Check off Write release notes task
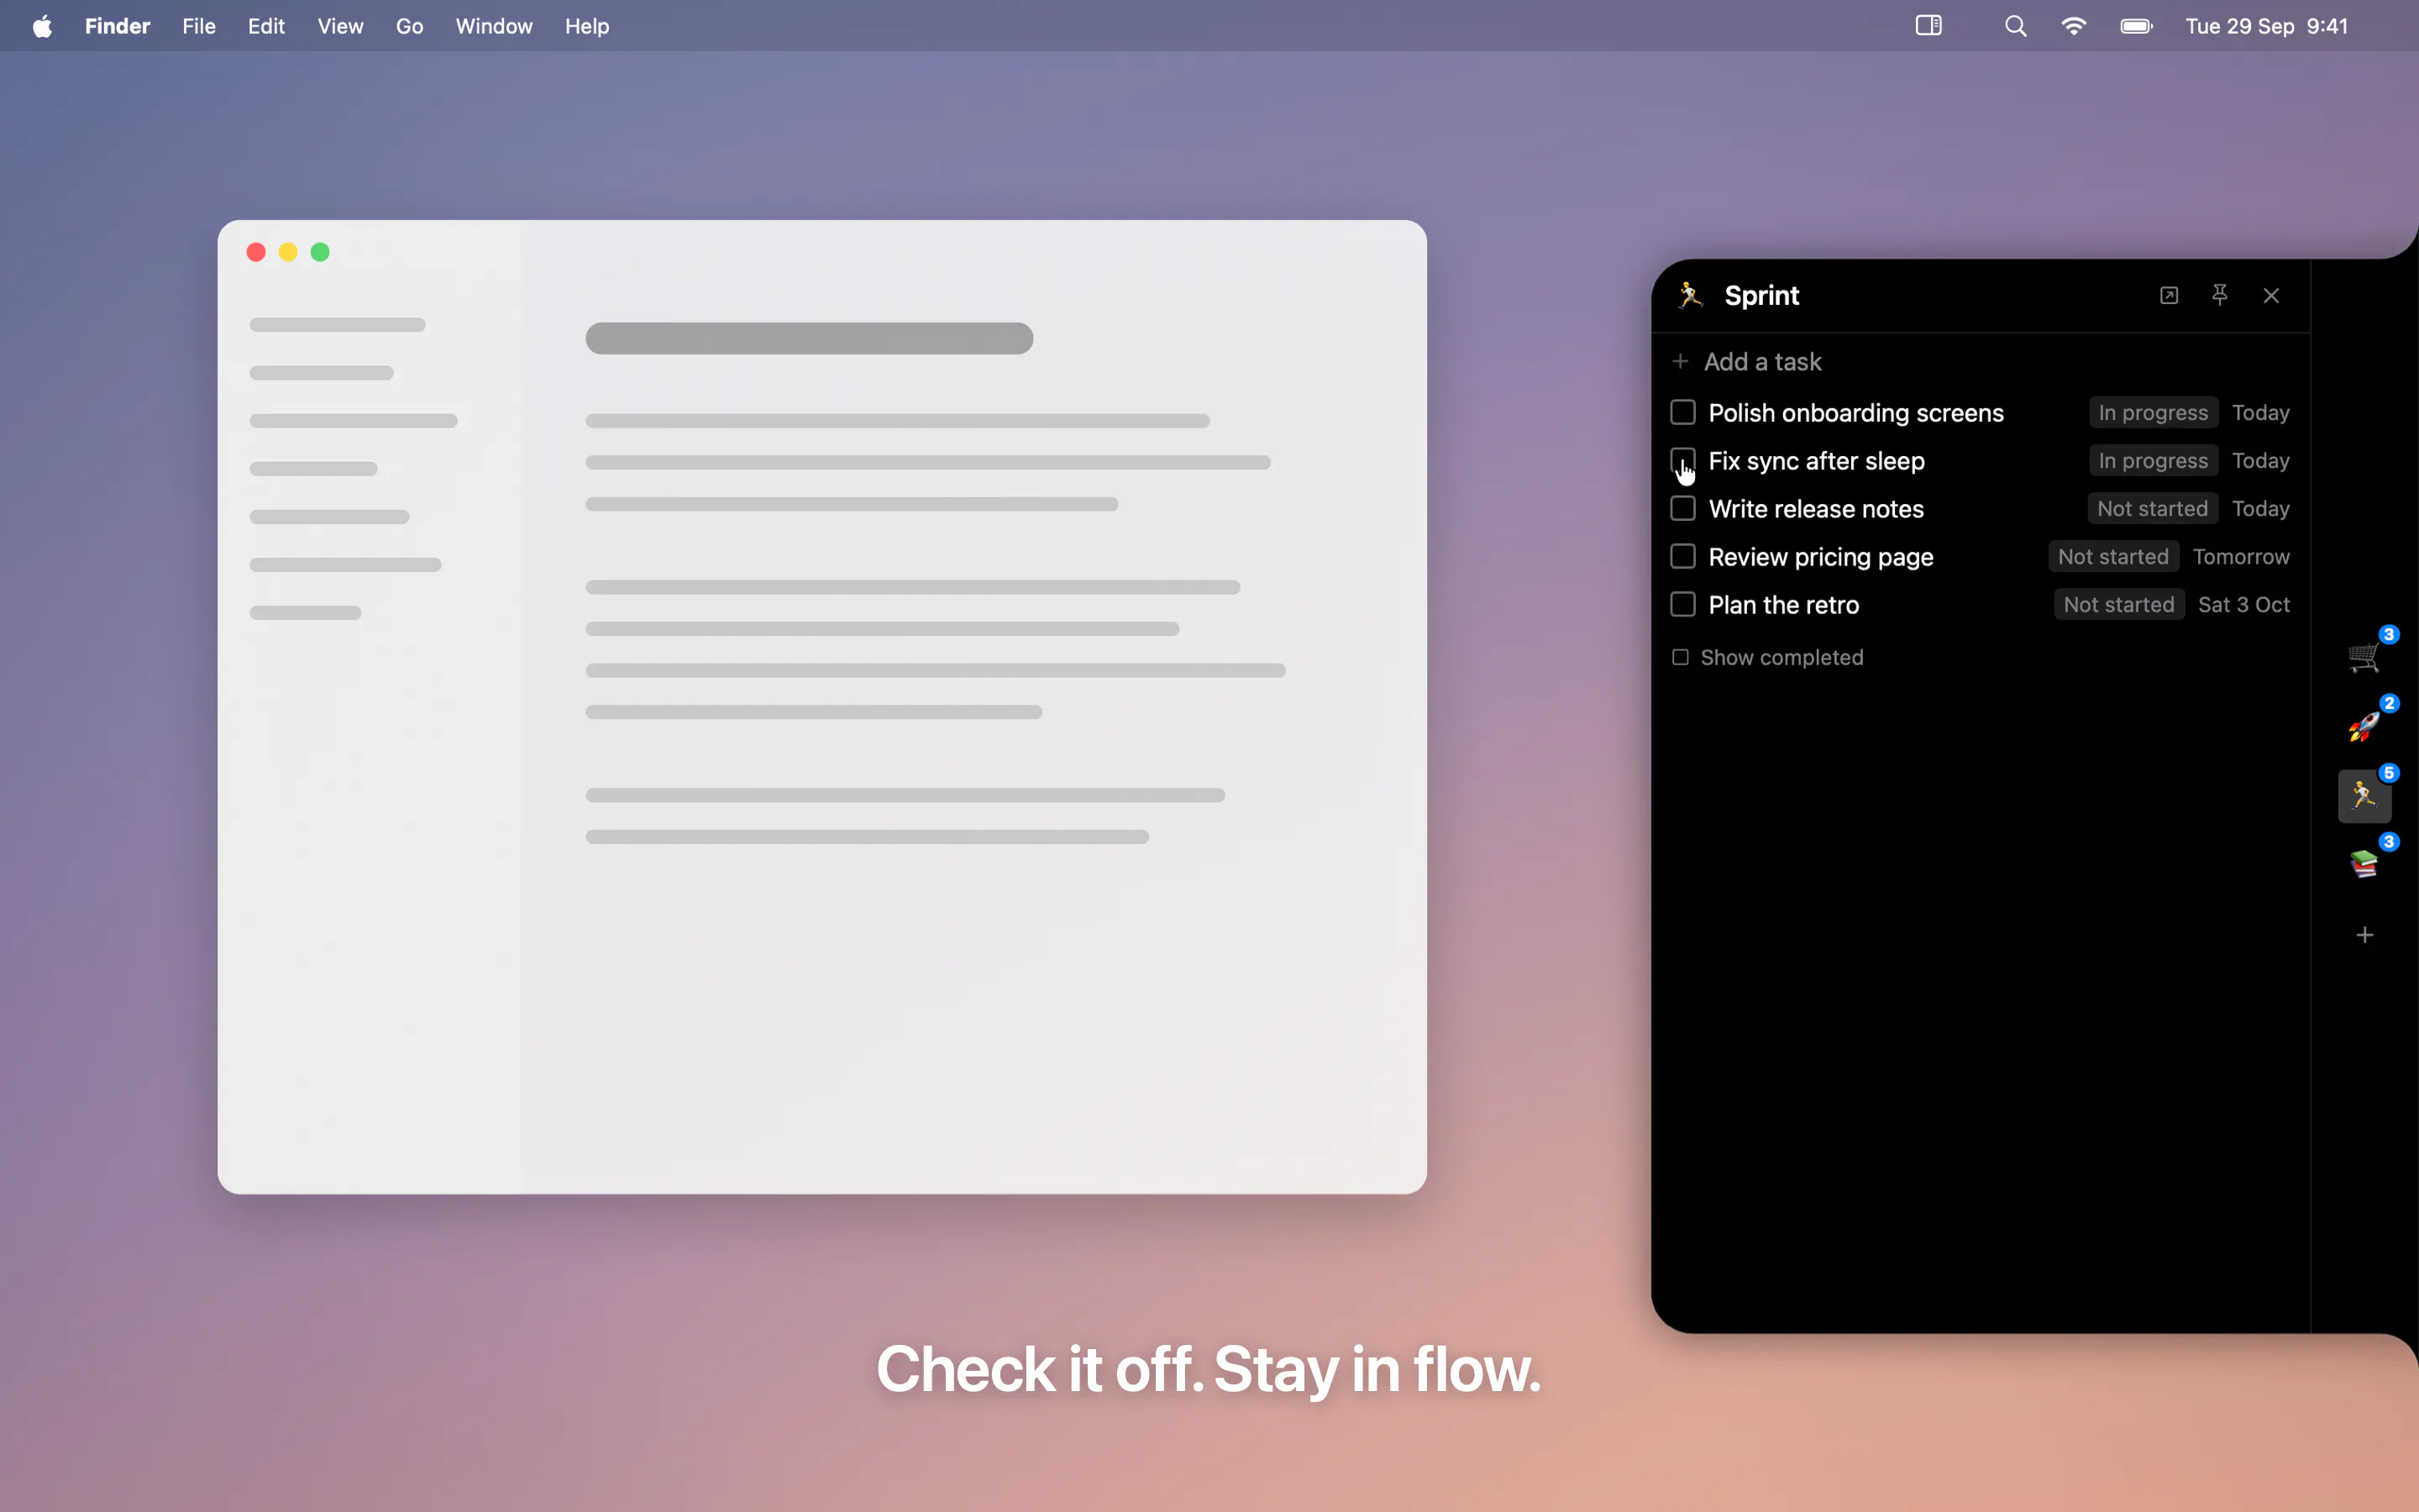Viewport: 2419px width, 1512px height. (x=1683, y=508)
